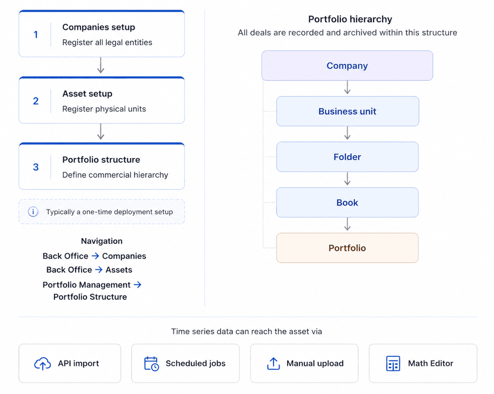Viewport: 494px width, 394px height.
Task: Click the Math Editor spreadsheet icon
Action: pyautogui.click(x=393, y=364)
